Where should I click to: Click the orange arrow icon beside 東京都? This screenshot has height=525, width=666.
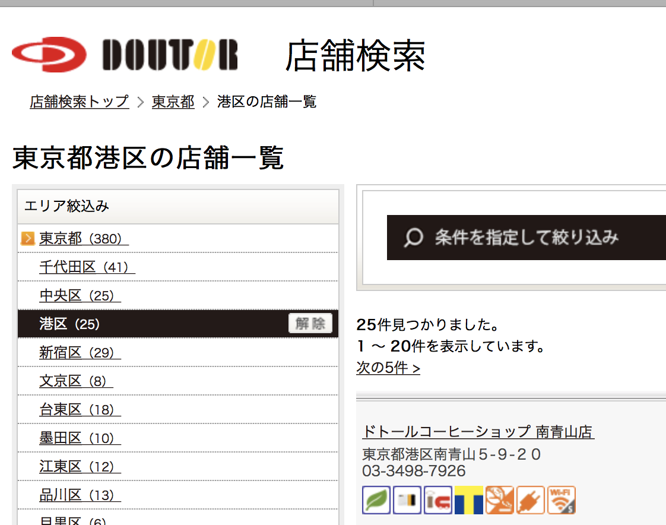28,239
